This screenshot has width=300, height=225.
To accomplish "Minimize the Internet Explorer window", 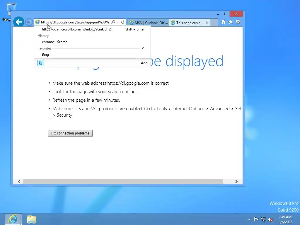I will point(218,14).
